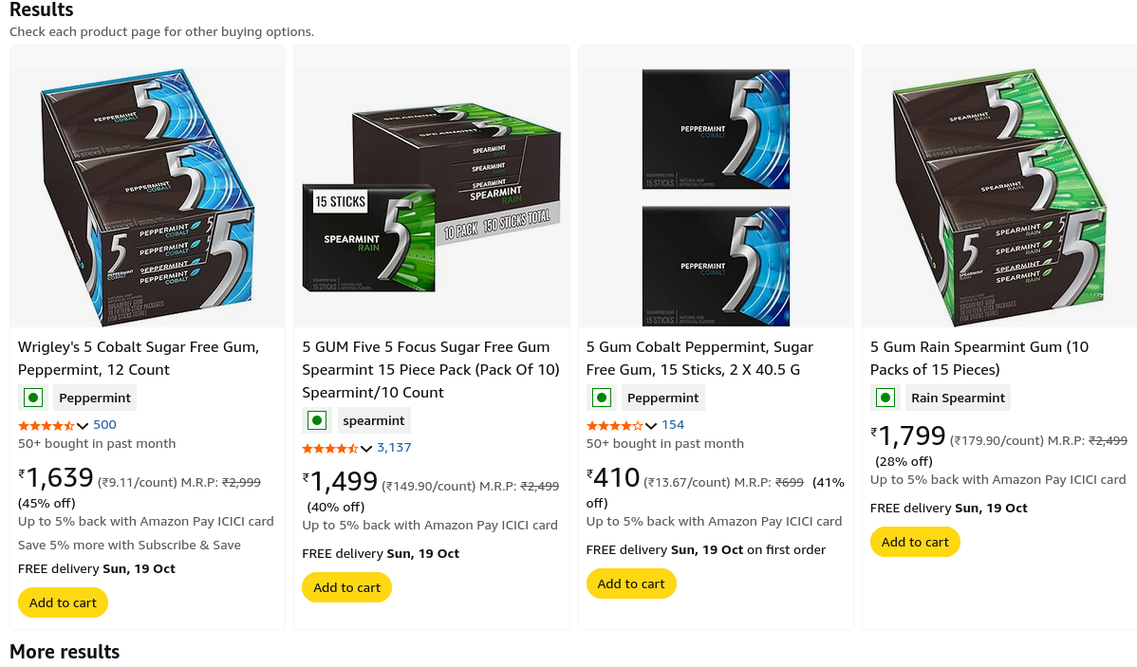
Task: Add ₹410 Cobalt Peppermint gum to cart
Action: click(631, 584)
